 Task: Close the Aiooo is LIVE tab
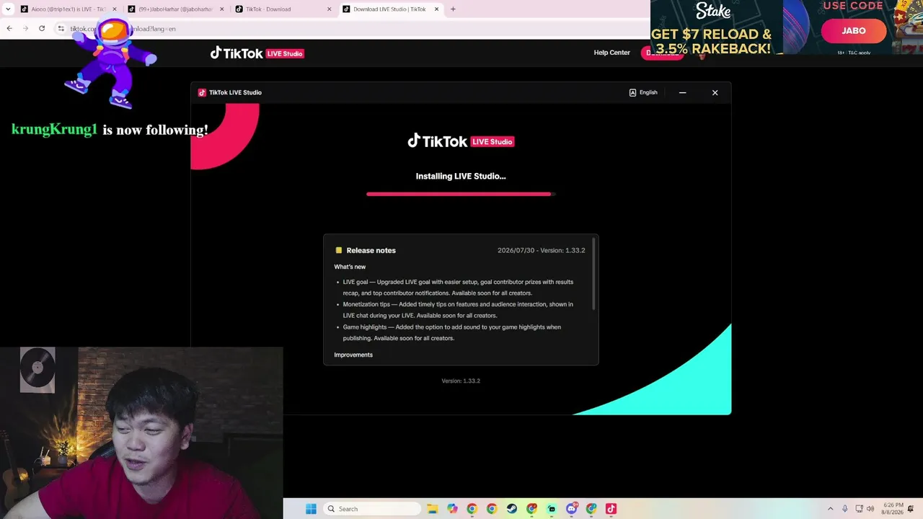coord(114,9)
